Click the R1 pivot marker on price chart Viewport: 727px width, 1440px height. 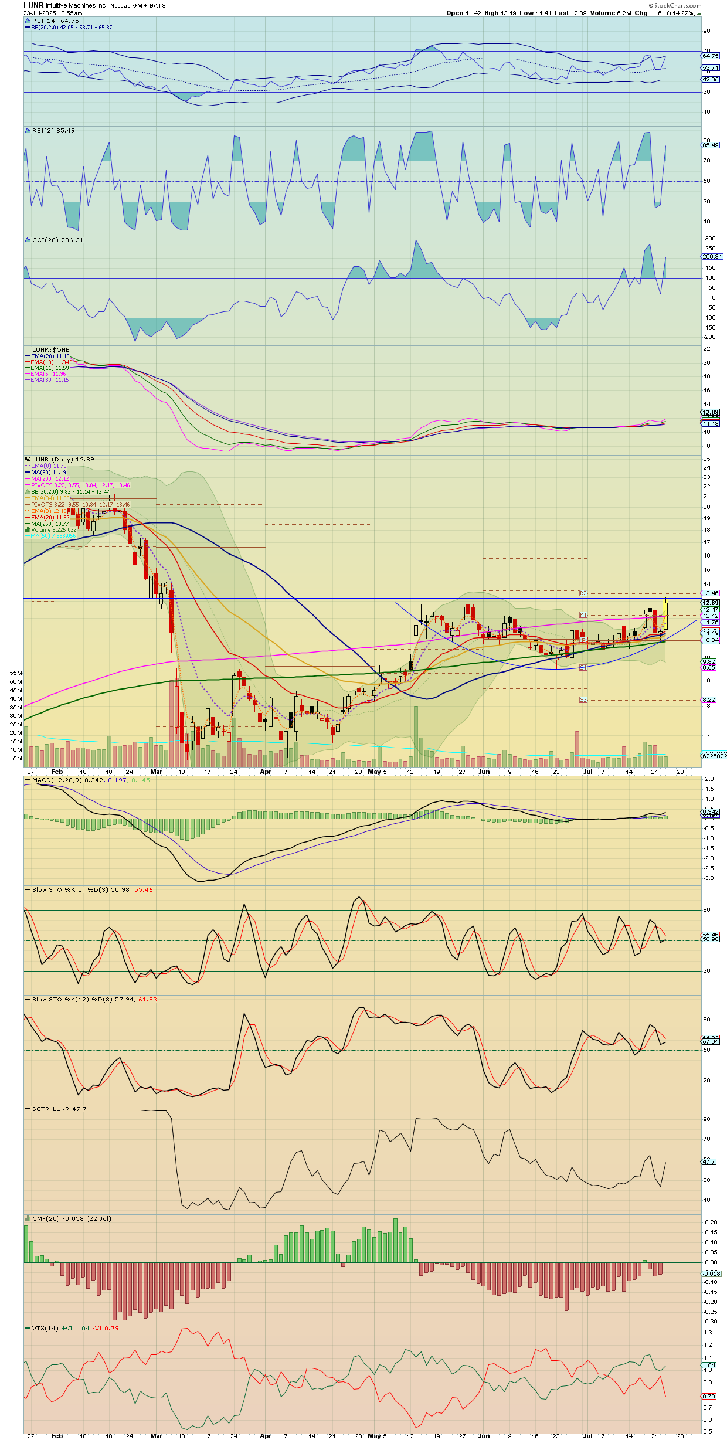click(x=583, y=614)
